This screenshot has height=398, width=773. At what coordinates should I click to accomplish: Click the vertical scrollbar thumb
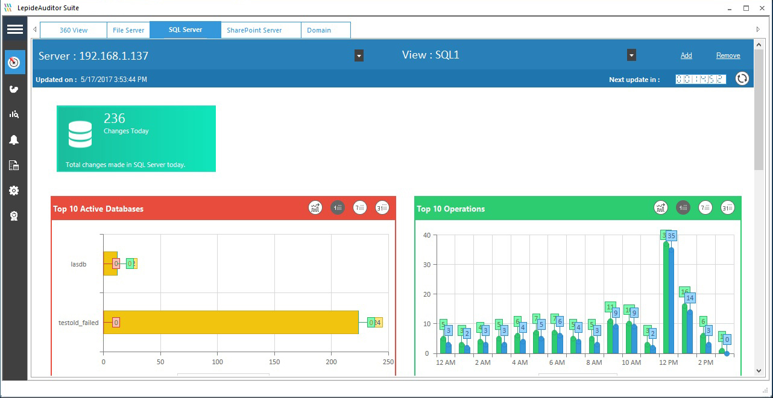[758, 110]
